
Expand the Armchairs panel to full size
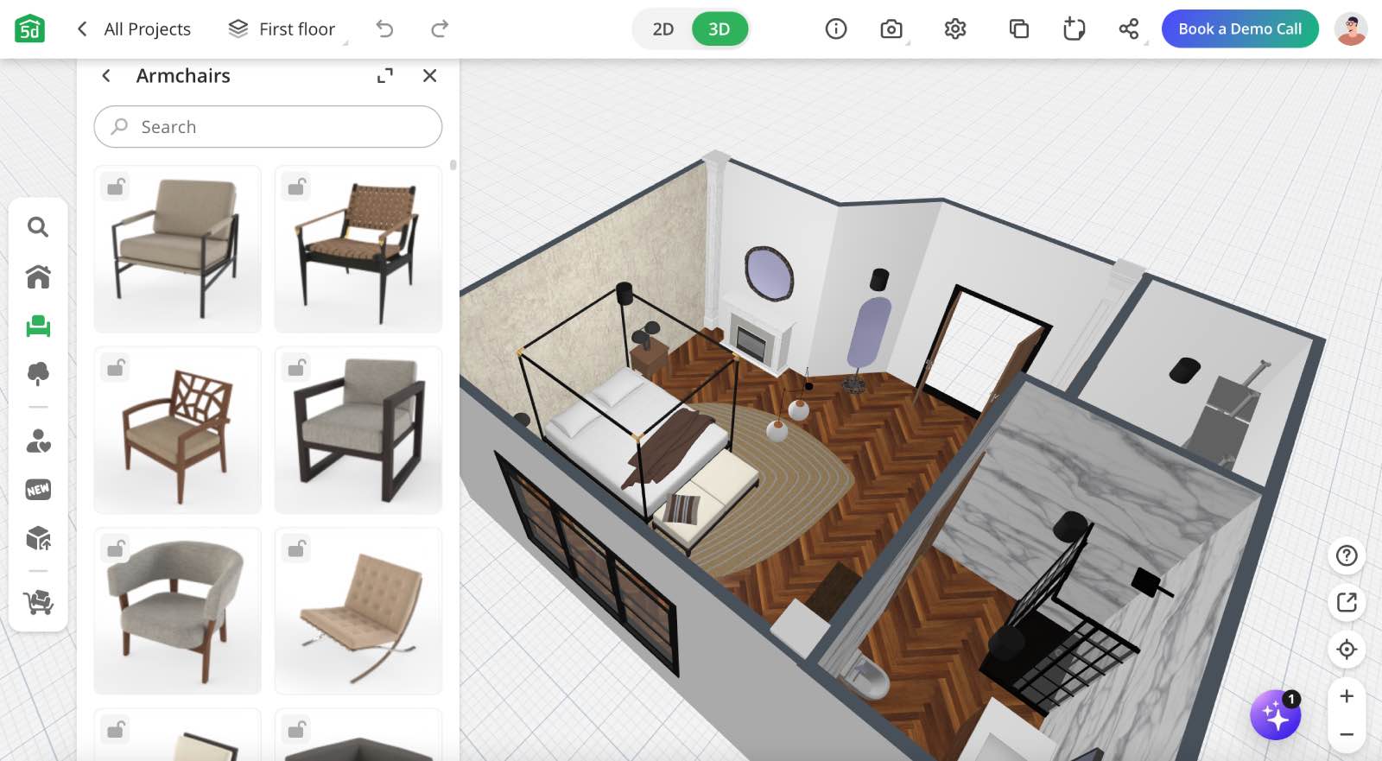tap(385, 76)
